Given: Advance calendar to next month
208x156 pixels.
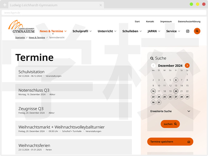Looking at the screenshot, I should pyautogui.click(x=187, y=66).
